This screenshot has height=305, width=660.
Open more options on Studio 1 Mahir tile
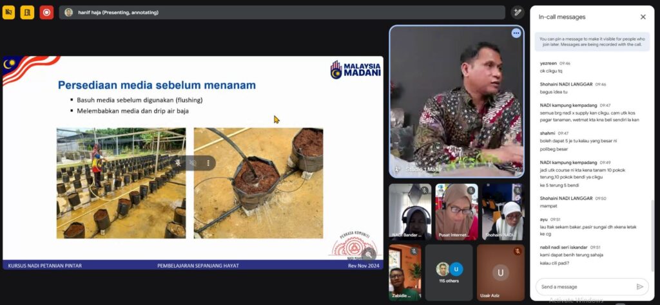516,33
